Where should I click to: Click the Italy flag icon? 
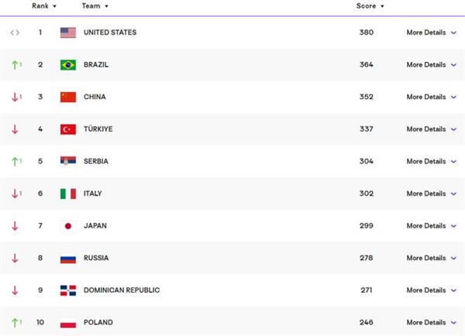pos(68,194)
